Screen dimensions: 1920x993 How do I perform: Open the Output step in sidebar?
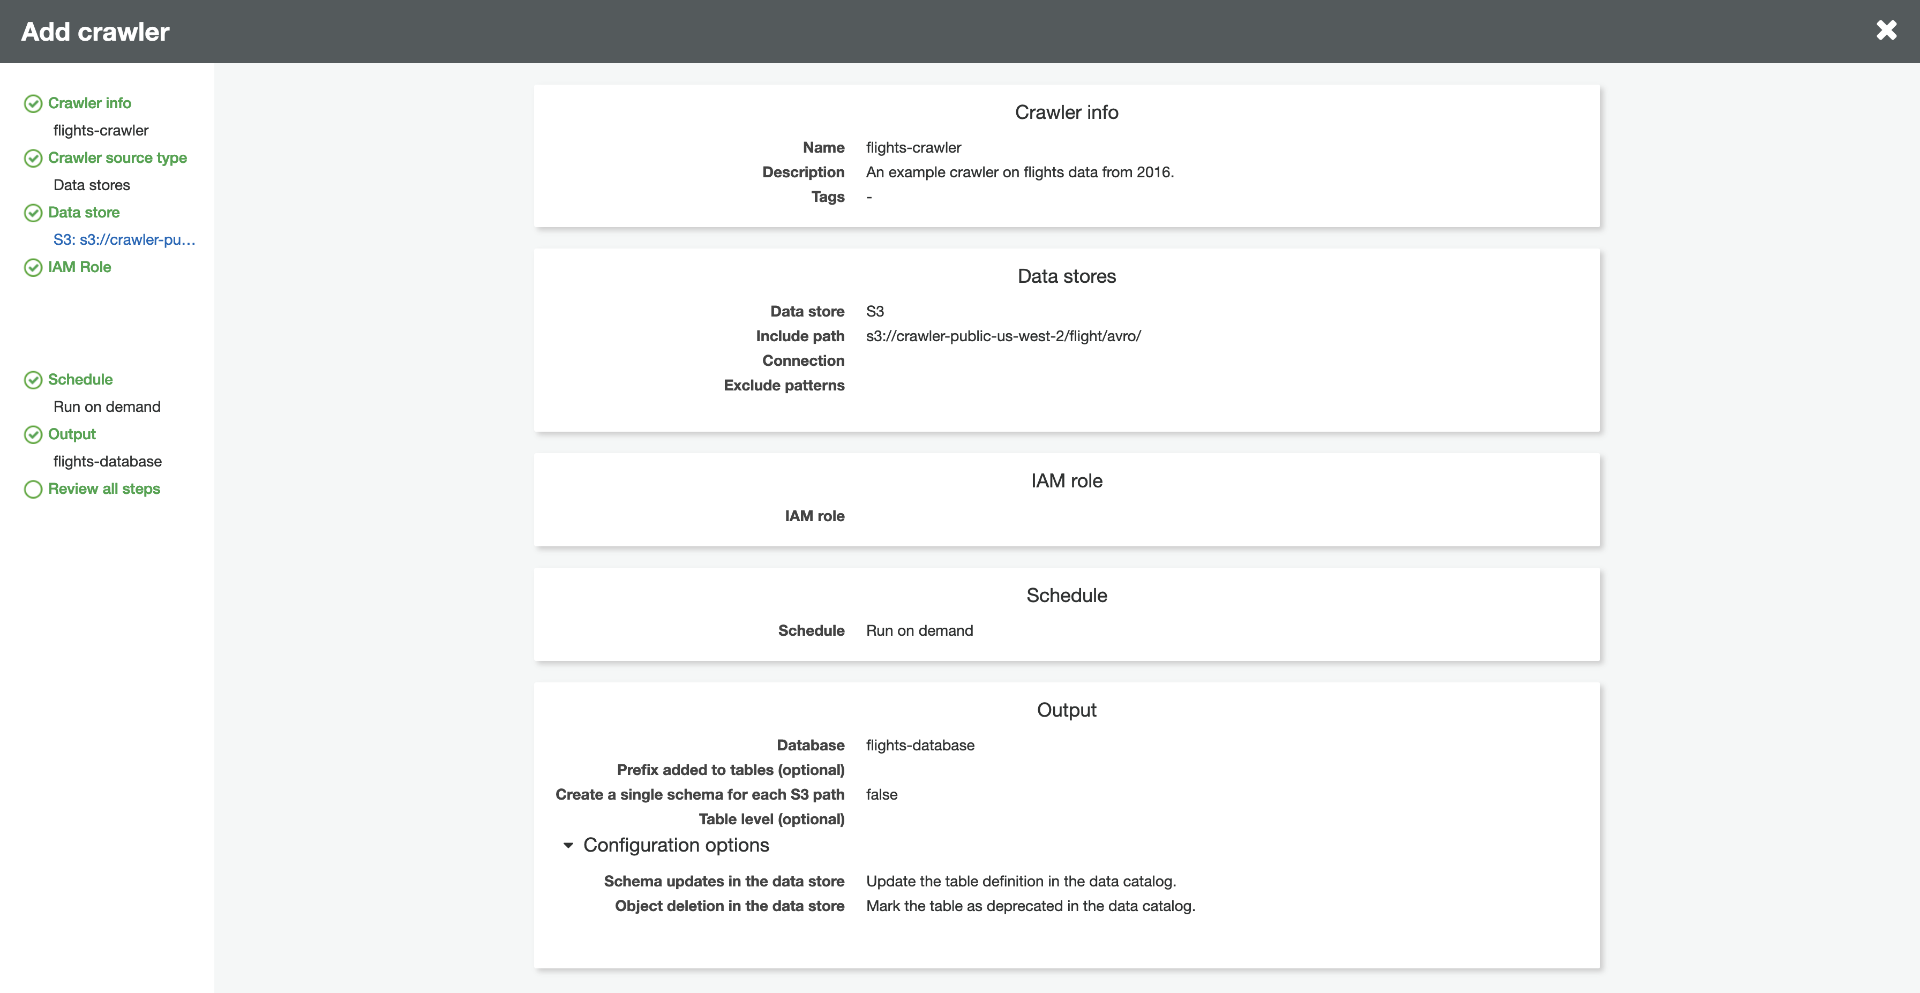[72, 433]
